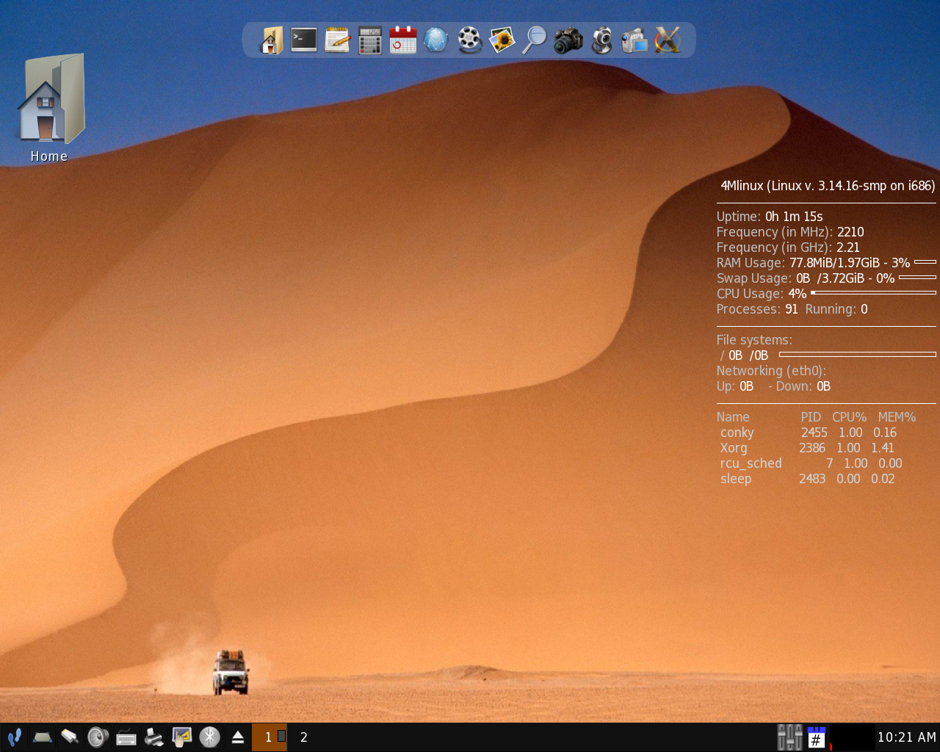Open the USB drive taskbar icon
Screen dimensions: 940x752
click(70, 737)
